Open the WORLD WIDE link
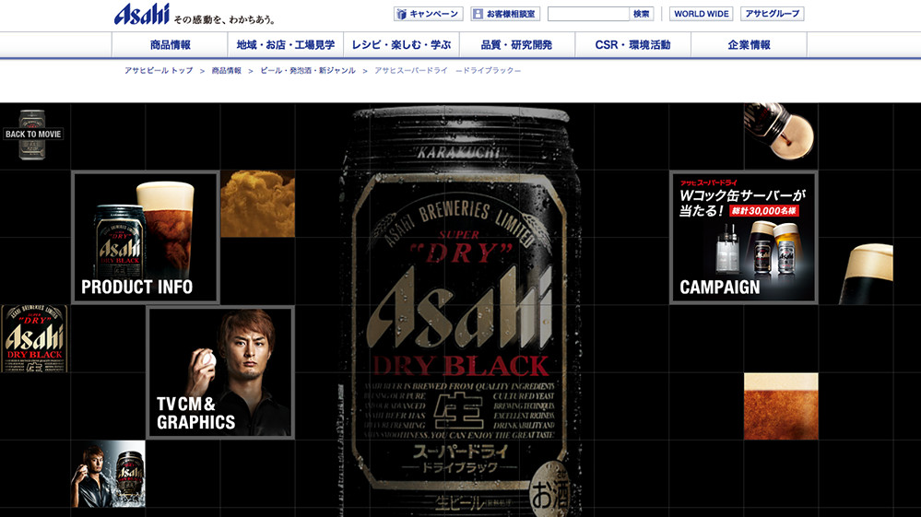Viewport: 921px width, 517px height. [702, 14]
